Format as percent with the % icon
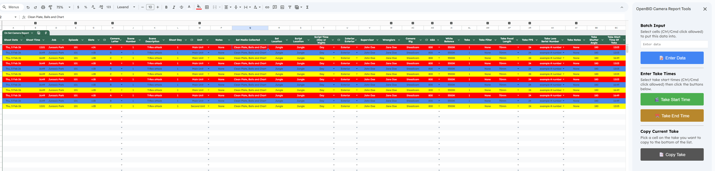This screenshot has height=171, width=715. click(x=86, y=7)
